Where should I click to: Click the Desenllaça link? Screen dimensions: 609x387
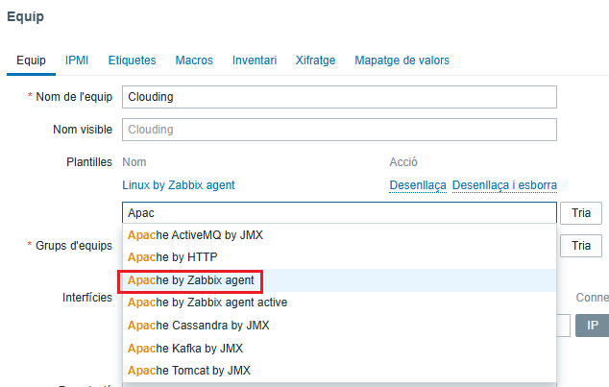coord(418,184)
